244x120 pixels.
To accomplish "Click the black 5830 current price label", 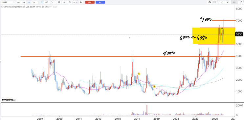I will [x=239, y=34].
